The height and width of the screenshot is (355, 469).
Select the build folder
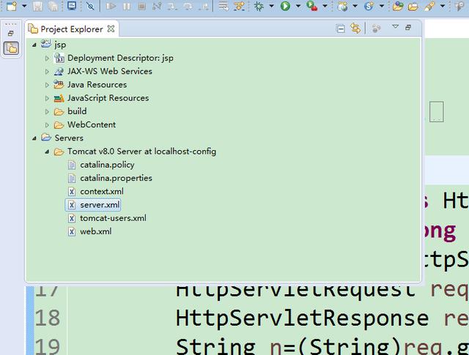click(77, 111)
